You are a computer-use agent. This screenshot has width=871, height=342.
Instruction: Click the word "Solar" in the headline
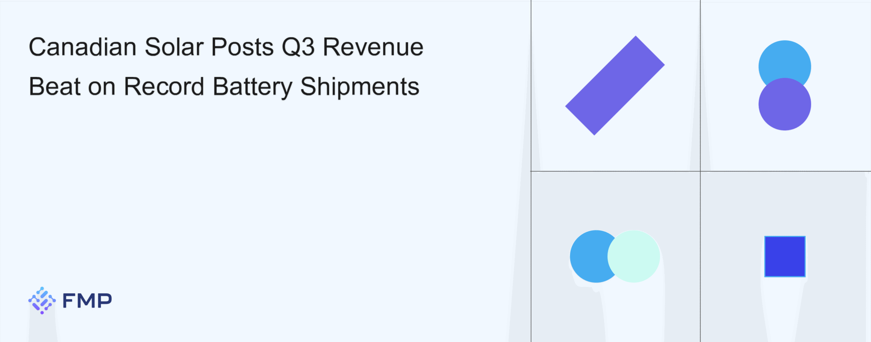(x=174, y=47)
